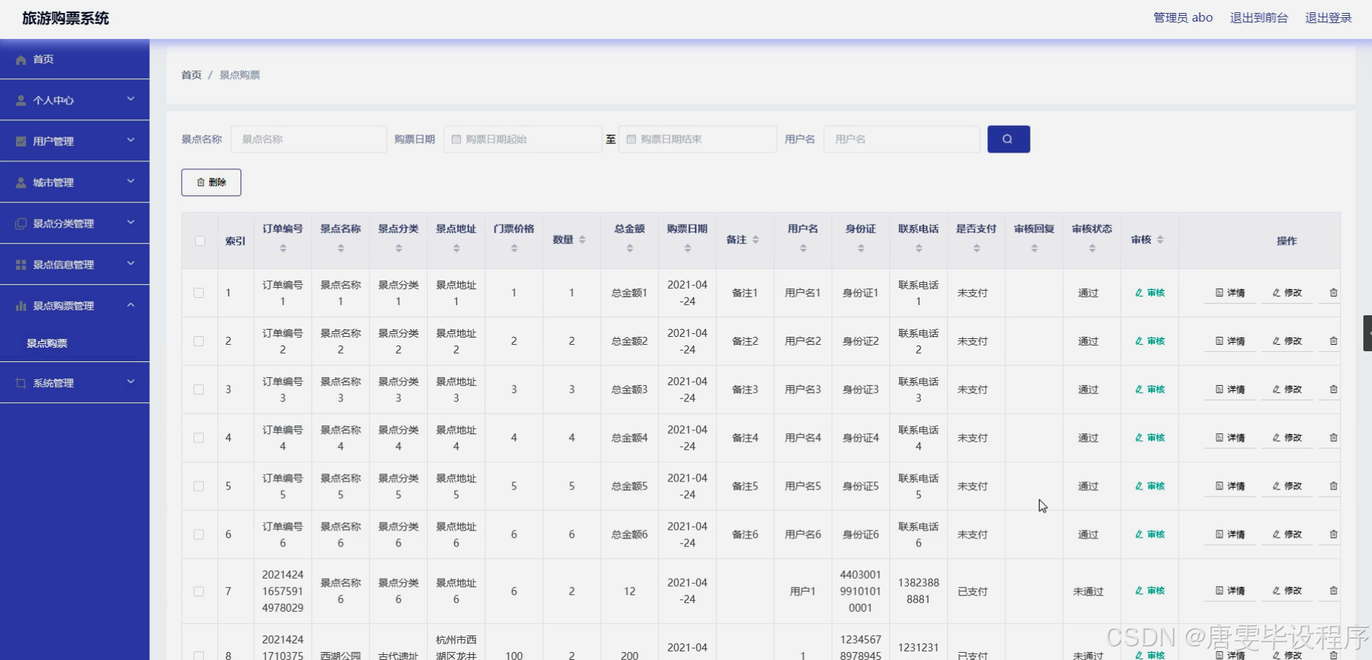Focus the 用户名 search field
The width and height of the screenshot is (1372, 660).
(902, 139)
